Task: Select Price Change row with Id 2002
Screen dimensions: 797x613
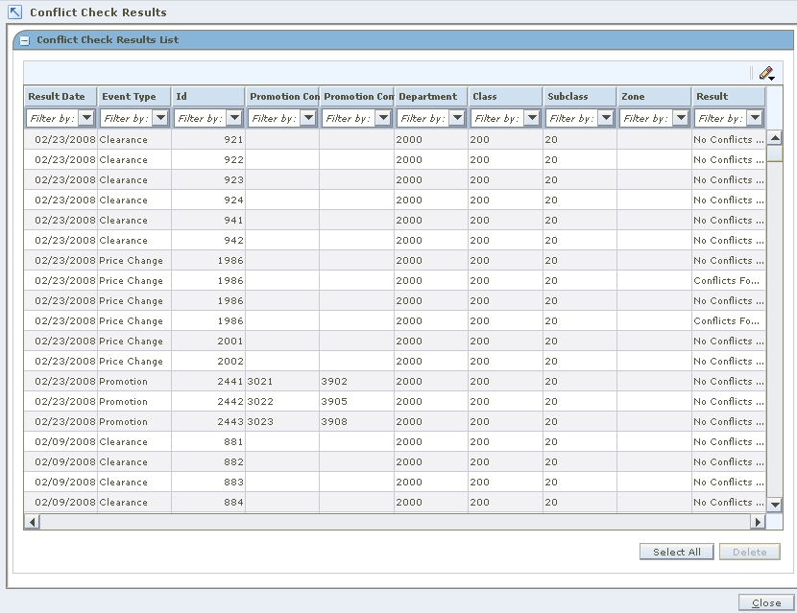Action: tap(395, 361)
